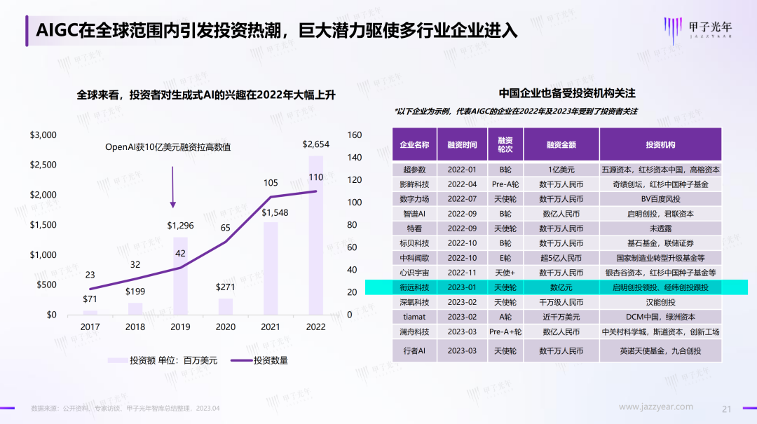Click the $71 value for 2017

click(90, 299)
